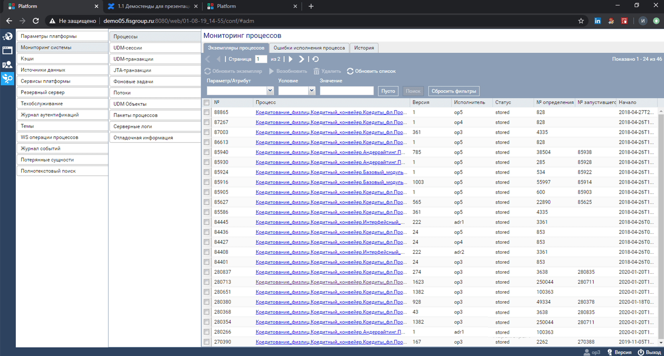664x356 pixels.
Task: Open process link in row 85916
Action: pos(330,182)
